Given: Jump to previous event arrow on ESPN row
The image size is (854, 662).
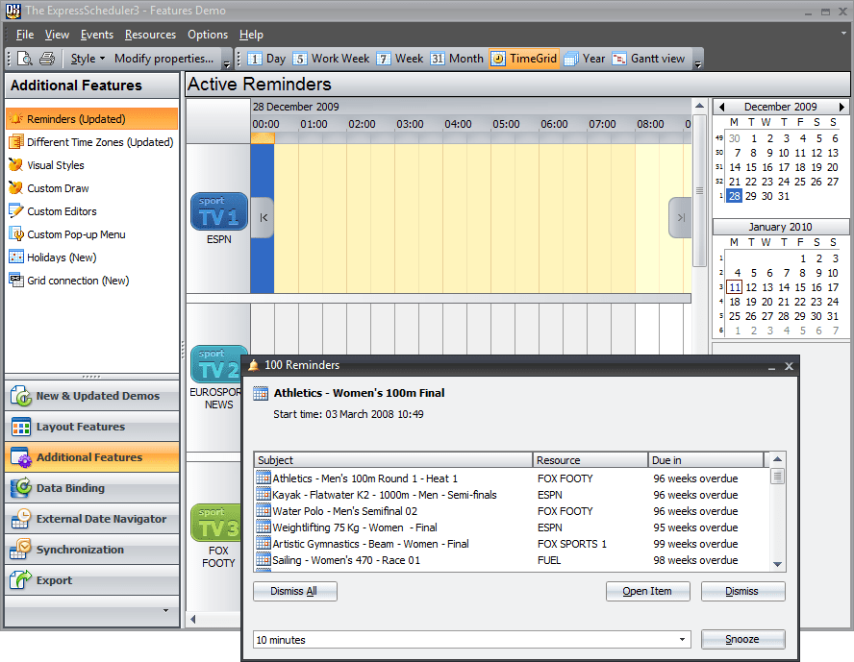Looking at the screenshot, I should 263,218.
